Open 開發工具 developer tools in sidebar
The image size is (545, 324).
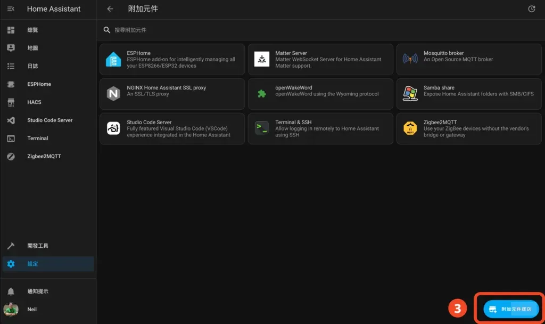click(x=37, y=246)
